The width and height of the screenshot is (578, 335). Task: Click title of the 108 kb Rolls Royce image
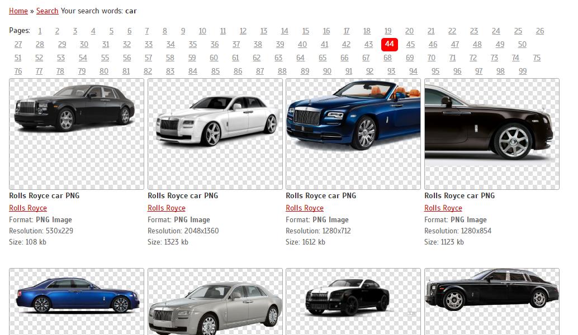44,196
